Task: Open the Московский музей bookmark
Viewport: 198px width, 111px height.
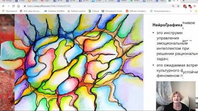Action: tap(113, 11)
